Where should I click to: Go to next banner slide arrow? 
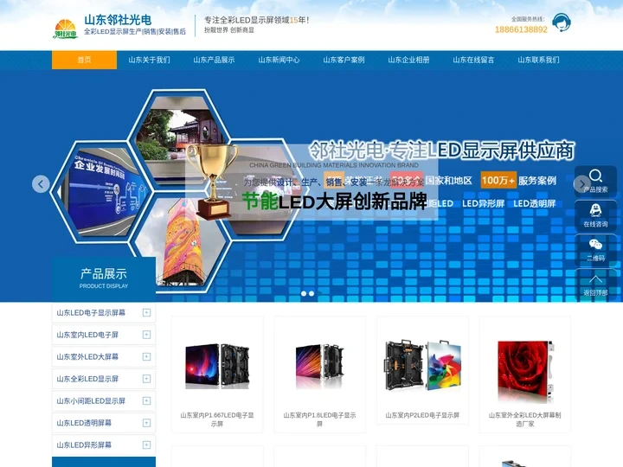(582, 184)
